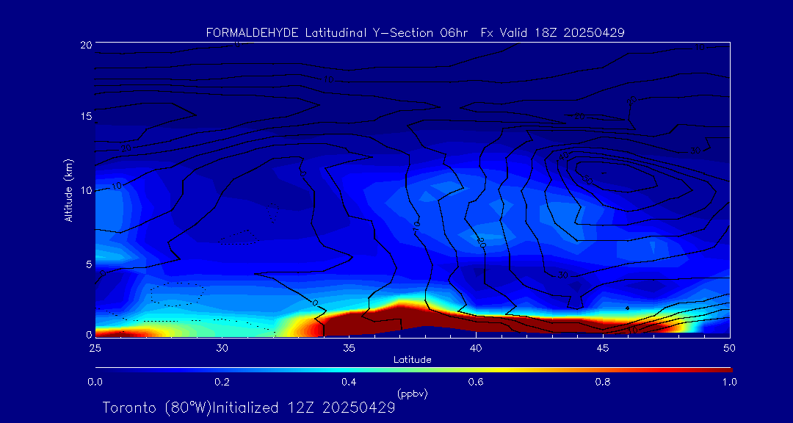The width and height of the screenshot is (793, 423).
Task: Click the 'Toronto (80°W)Initialized 12Z 20250429' caption
Action: click(249, 408)
